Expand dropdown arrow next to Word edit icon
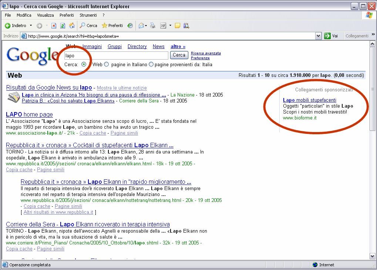377x270 pixels. tap(170, 26)
